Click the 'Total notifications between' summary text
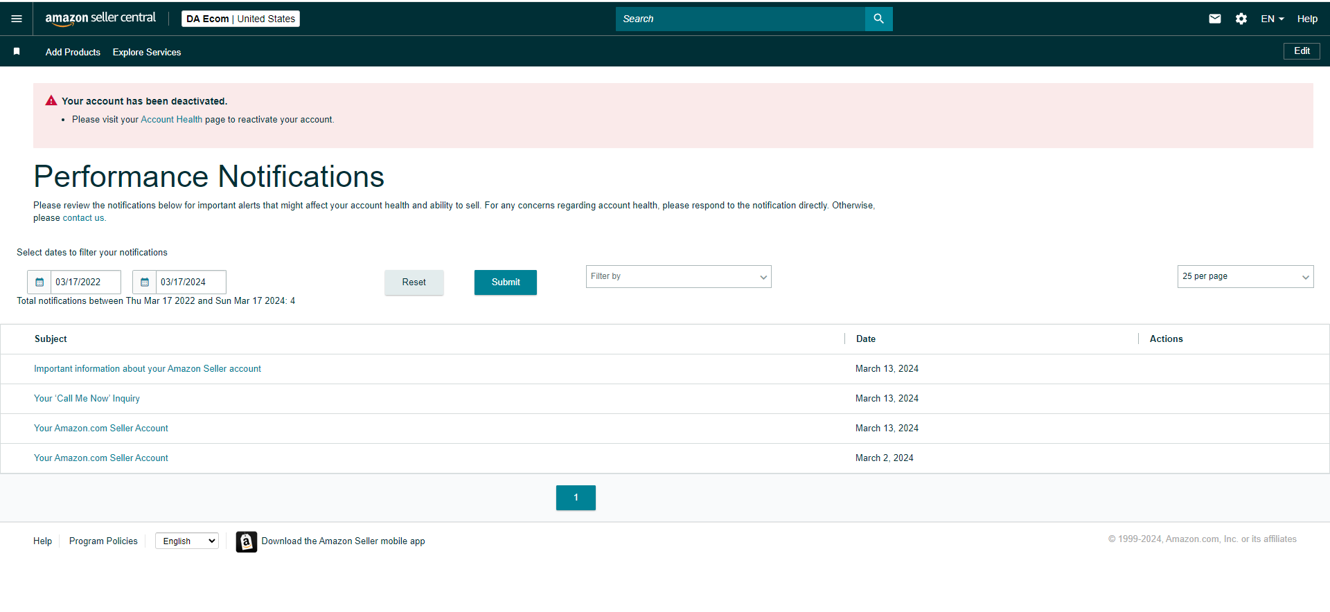The image size is (1330, 612). (x=156, y=301)
